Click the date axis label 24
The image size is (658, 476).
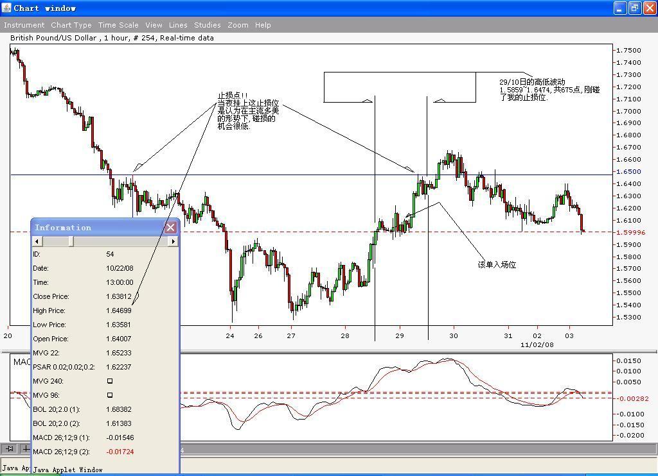tap(230, 336)
